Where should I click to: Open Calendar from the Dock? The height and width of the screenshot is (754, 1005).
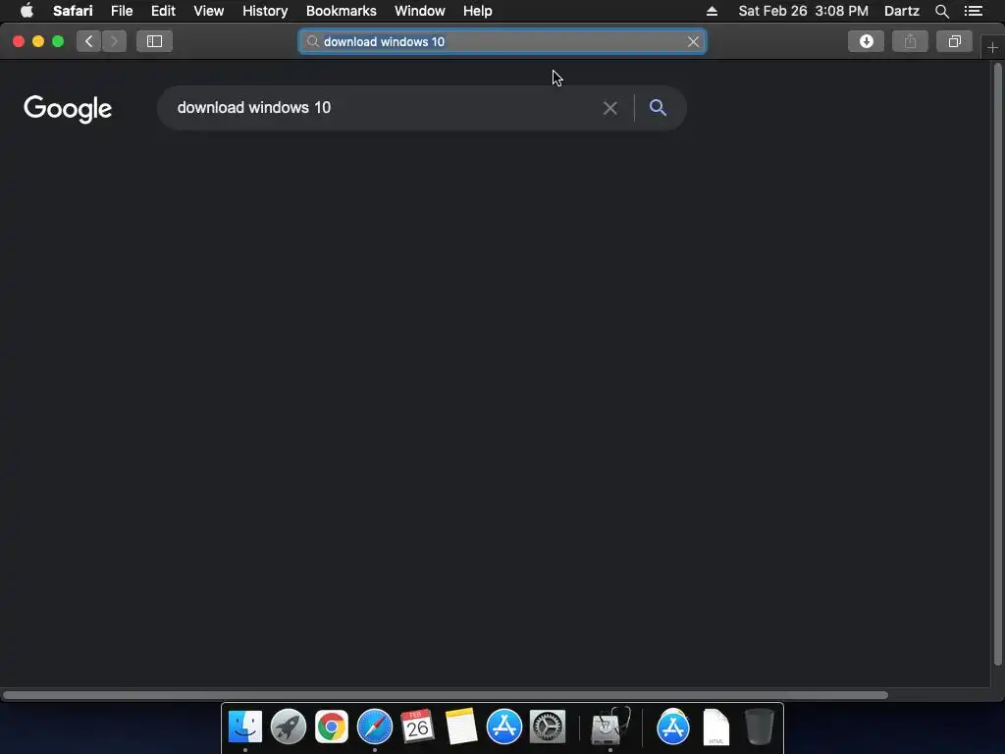417,727
